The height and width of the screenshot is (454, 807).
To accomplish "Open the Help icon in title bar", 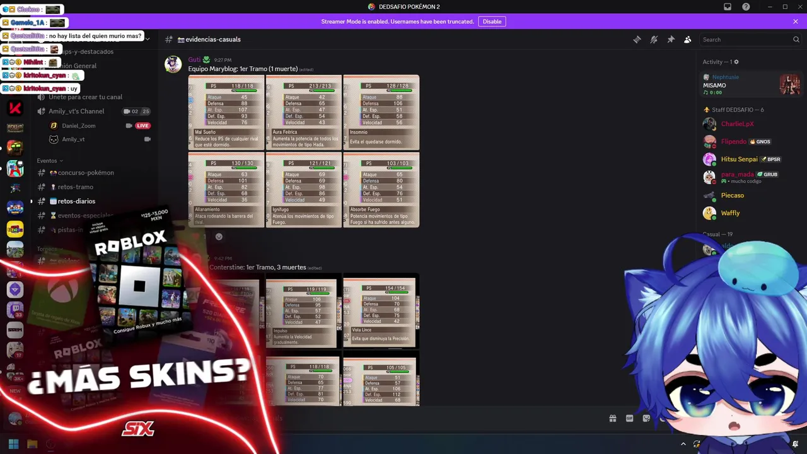I will [x=746, y=6].
